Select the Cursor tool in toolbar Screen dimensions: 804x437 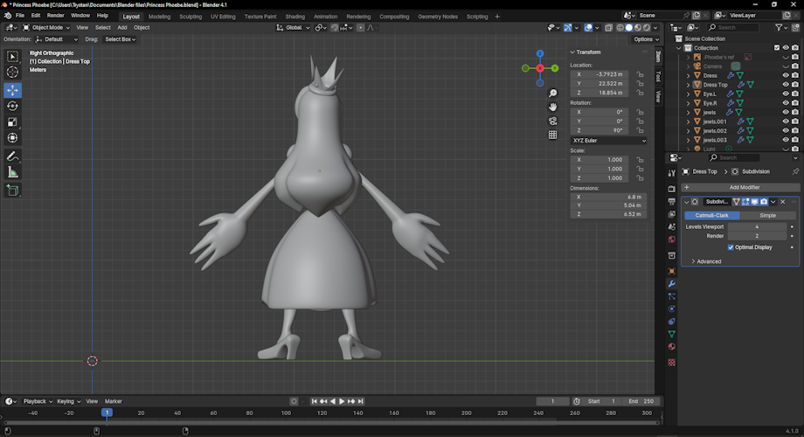click(12, 73)
